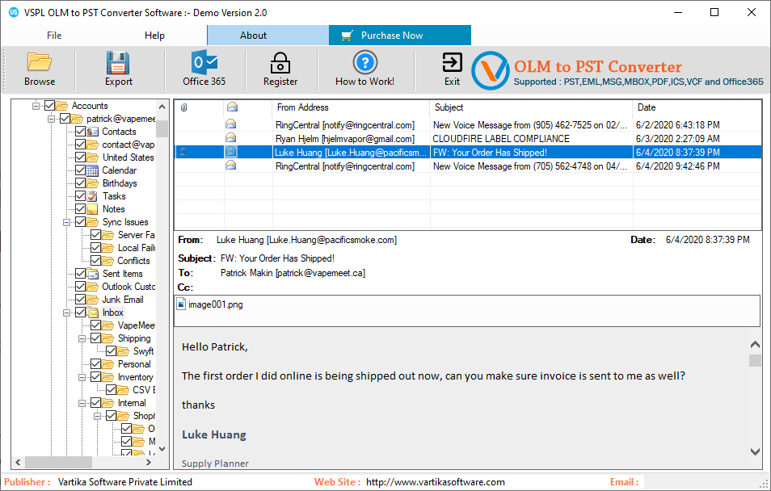The width and height of the screenshot is (771, 491).
Task: Collapse the Shopi subfolder node
Action: pyautogui.click(x=97, y=416)
